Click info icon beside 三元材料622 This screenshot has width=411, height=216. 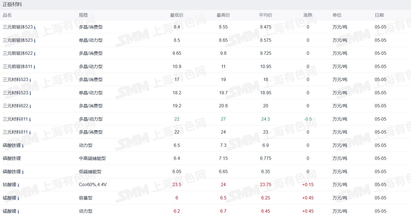30,106
